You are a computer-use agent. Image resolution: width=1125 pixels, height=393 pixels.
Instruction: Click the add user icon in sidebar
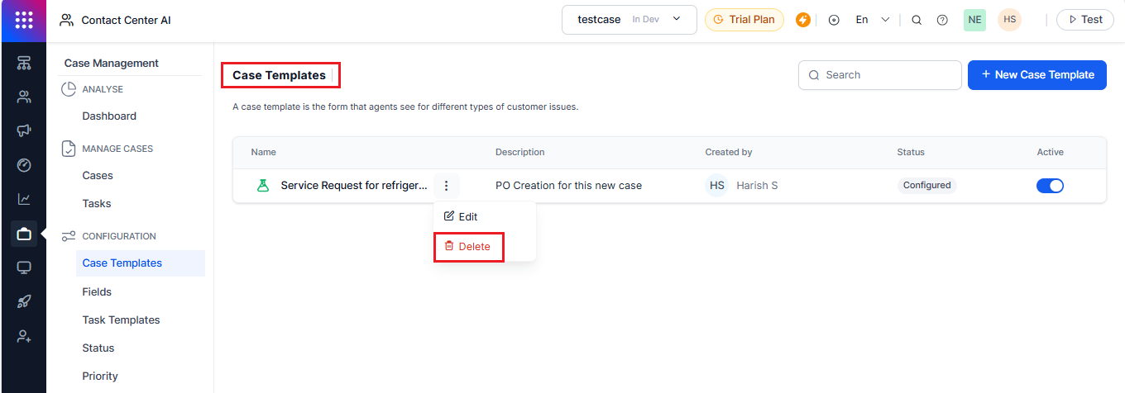(23, 337)
